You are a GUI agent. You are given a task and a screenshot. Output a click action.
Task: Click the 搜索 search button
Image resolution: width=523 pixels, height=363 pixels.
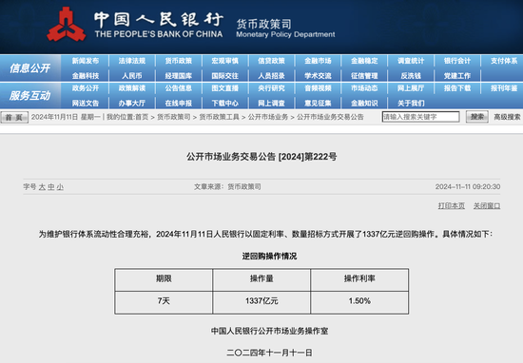477,117
